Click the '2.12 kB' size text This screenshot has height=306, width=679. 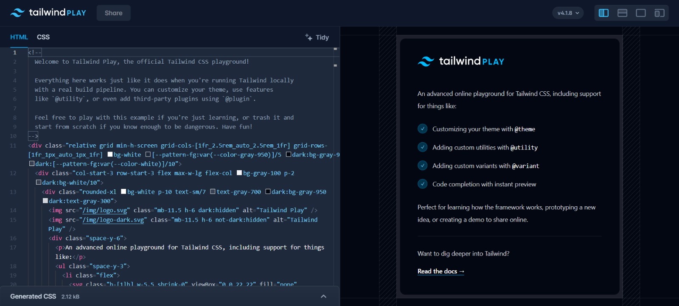(70, 297)
